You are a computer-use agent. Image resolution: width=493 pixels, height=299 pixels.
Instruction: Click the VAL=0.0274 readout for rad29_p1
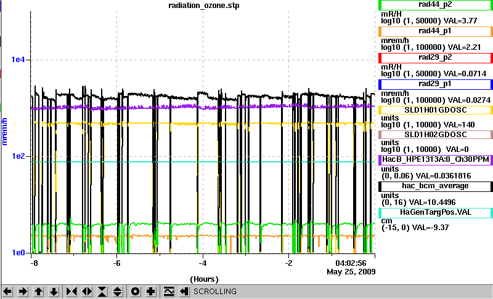469,100
